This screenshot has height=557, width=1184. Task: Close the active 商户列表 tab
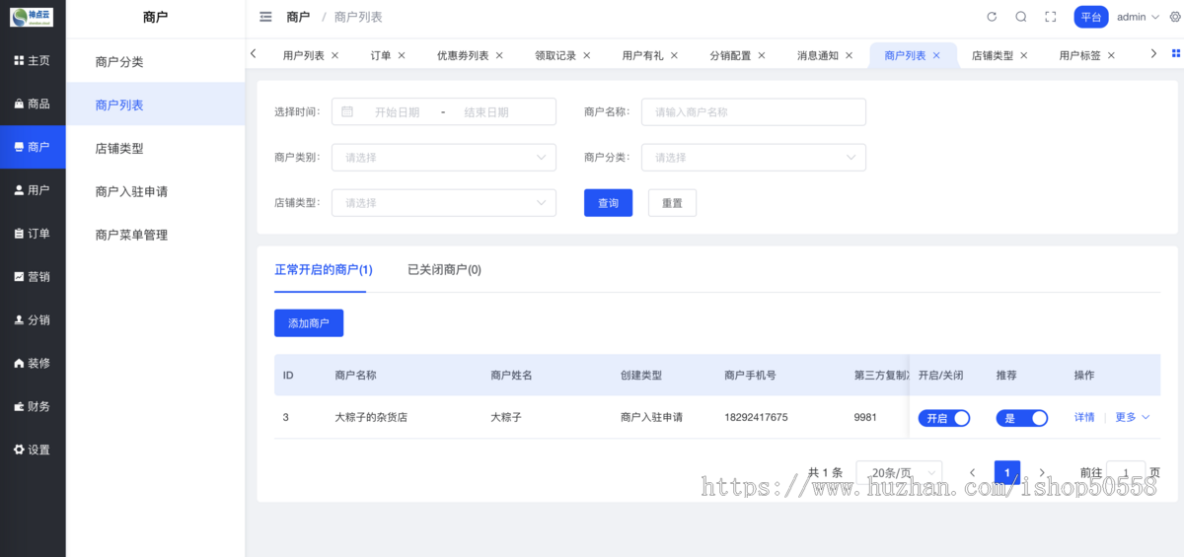[936, 56]
